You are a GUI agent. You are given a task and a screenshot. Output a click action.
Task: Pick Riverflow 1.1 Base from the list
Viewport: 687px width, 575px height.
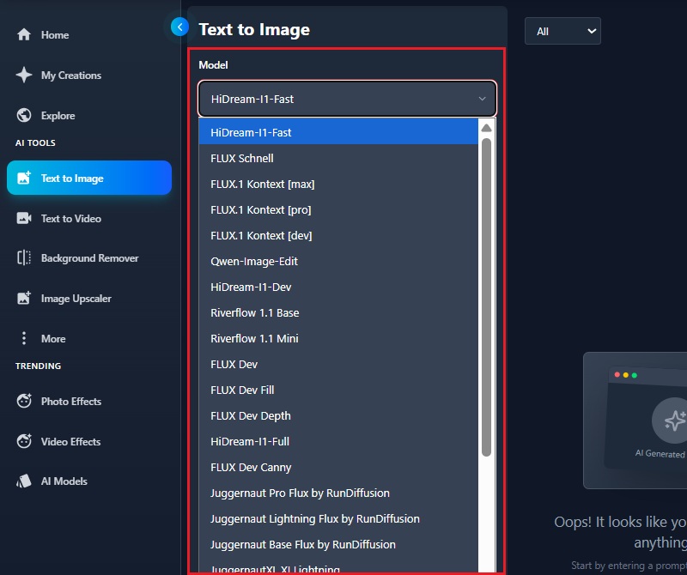click(338, 312)
